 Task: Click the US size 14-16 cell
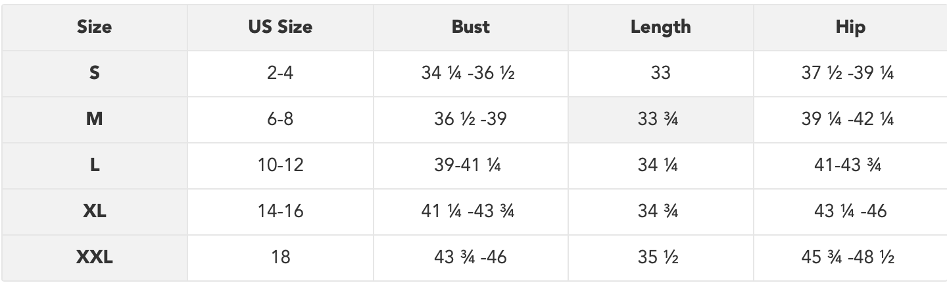280,211
